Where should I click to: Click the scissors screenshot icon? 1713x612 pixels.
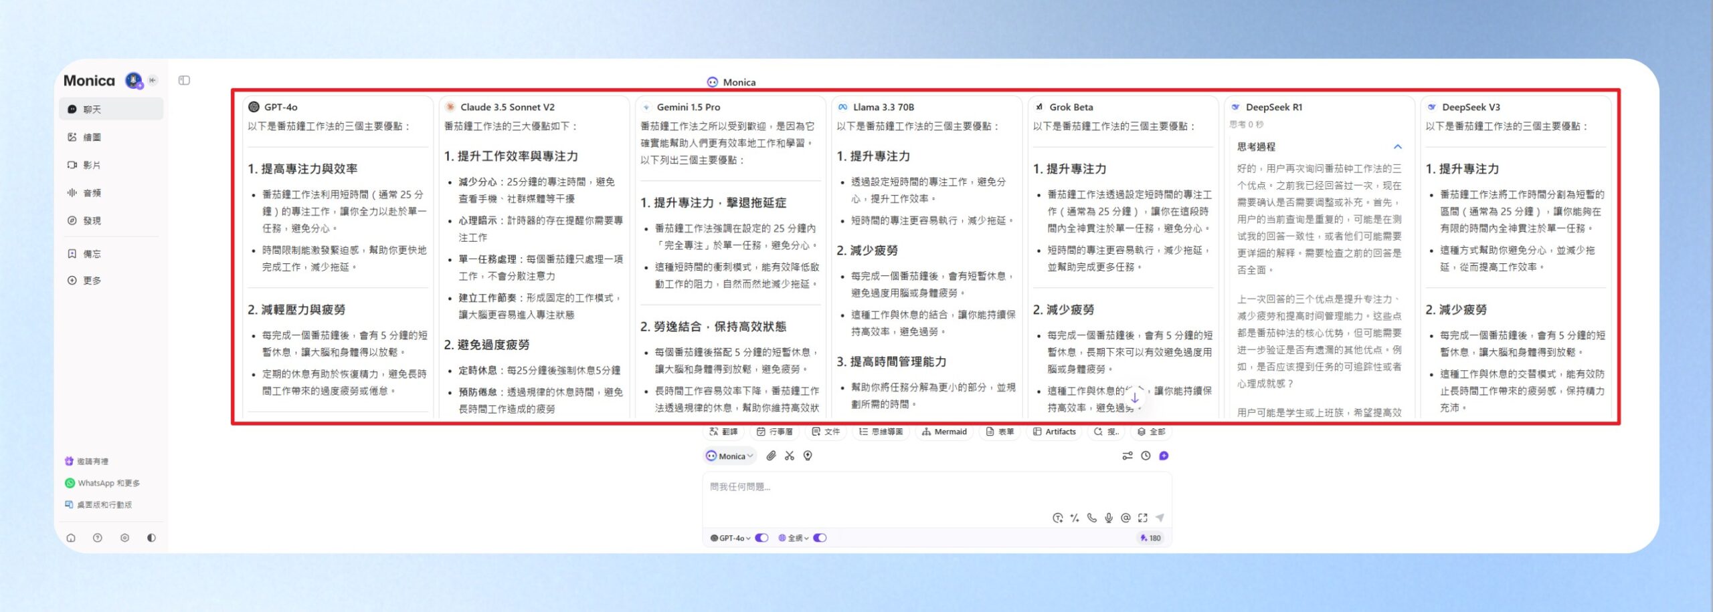pyautogui.click(x=790, y=456)
